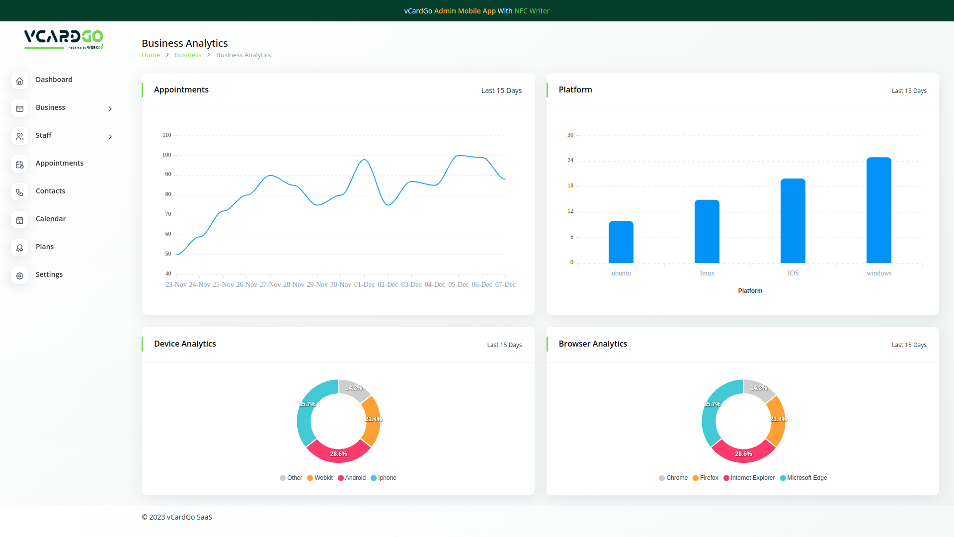This screenshot has height=537, width=954.
Task: Click the Business card icon in sidebar
Action: coord(20,108)
